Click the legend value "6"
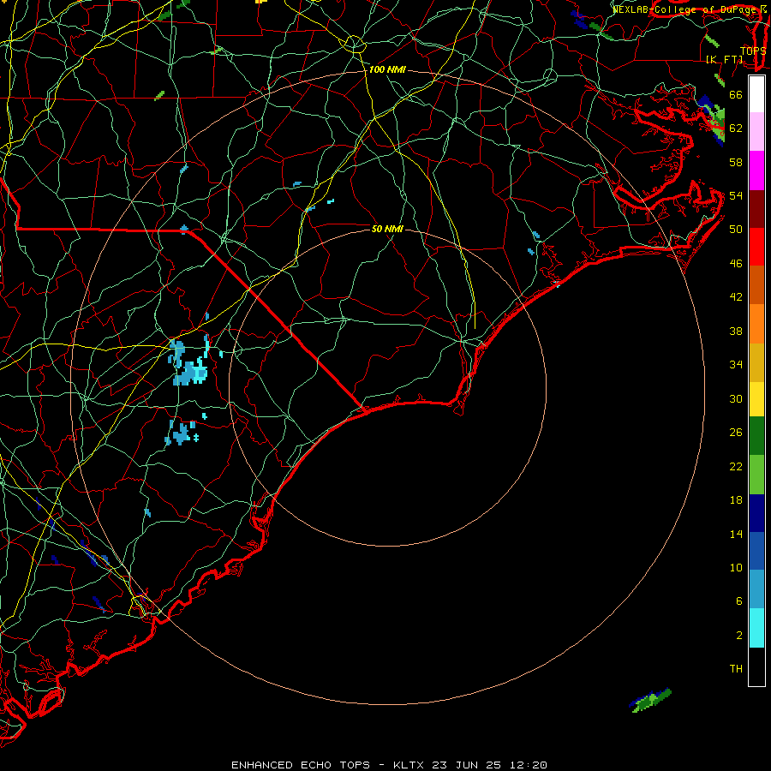The image size is (771, 771). tap(739, 601)
